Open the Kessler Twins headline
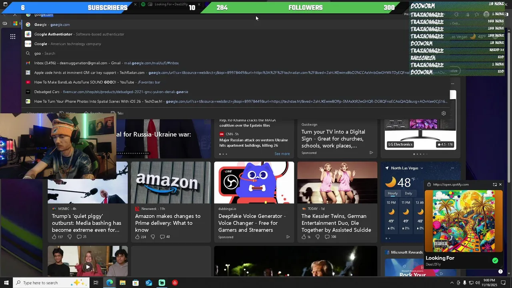512x288 pixels. 336,223
